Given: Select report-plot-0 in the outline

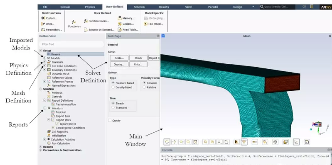Looking at the screenshot, I should click(x=68, y=124).
